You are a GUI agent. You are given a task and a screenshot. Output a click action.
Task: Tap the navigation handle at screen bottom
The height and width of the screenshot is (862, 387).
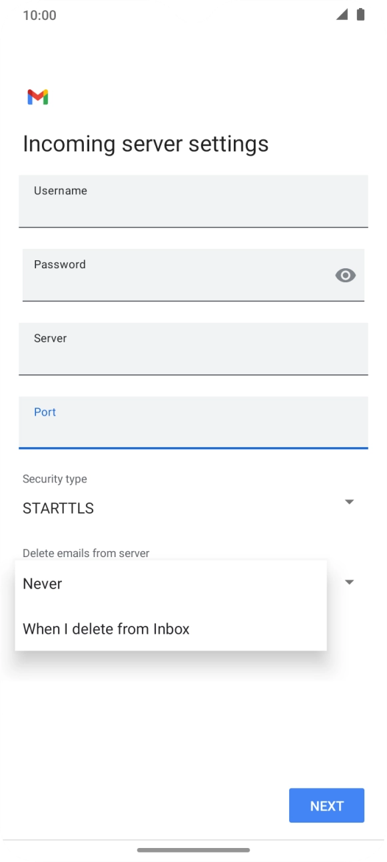[x=193, y=851]
